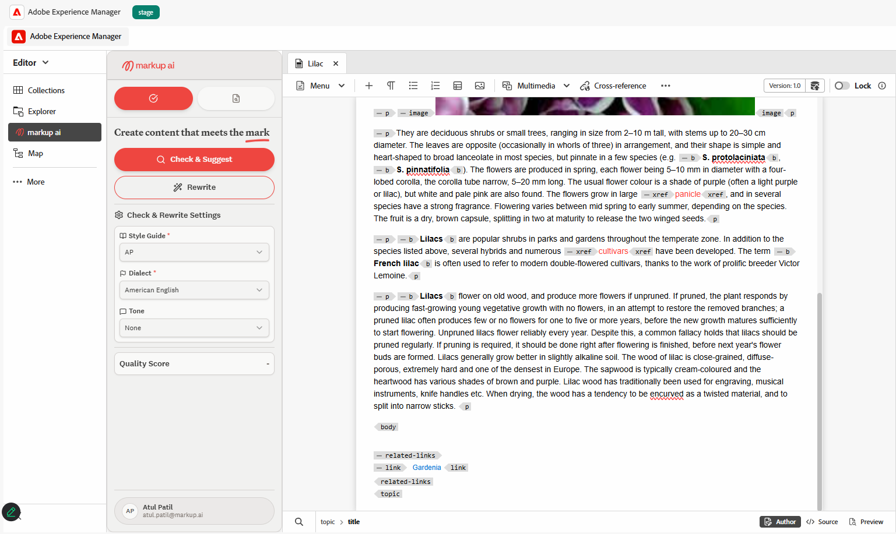Click the Check & Rewrite Settings gear
Screen dimensions: 896x534
pyautogui.click(x=119, y=215)
